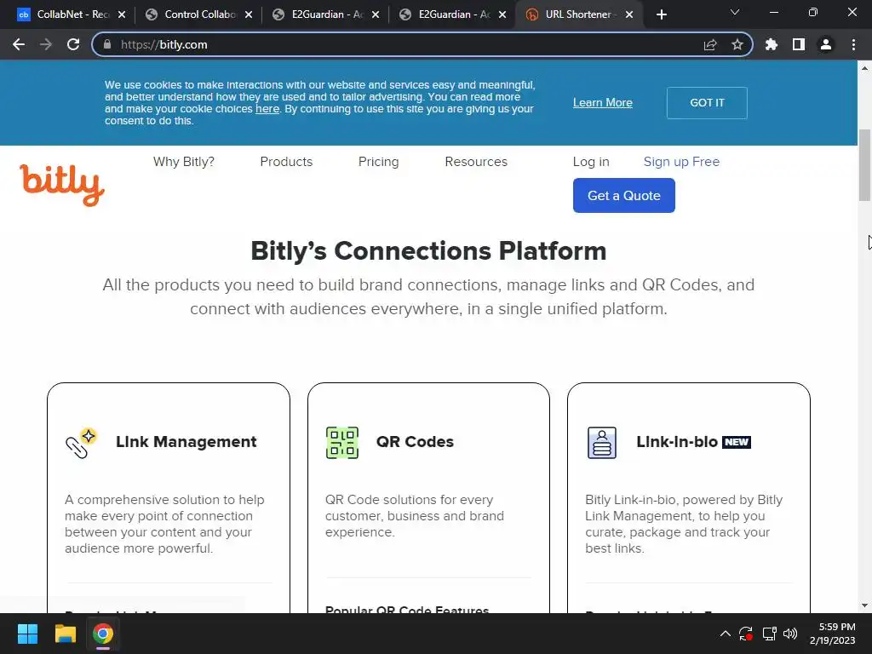872x654 pixels.
Task: Open the Learn More cookie link
Action: (603, 103)
